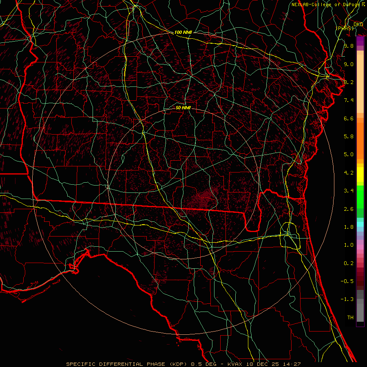Select the peach swatch beside 9.0
The image size is (367, 367).
[360, 64]
